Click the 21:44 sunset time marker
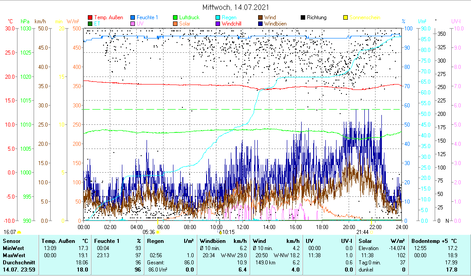Viewport: 471px width, 276px height. [362, 232]
